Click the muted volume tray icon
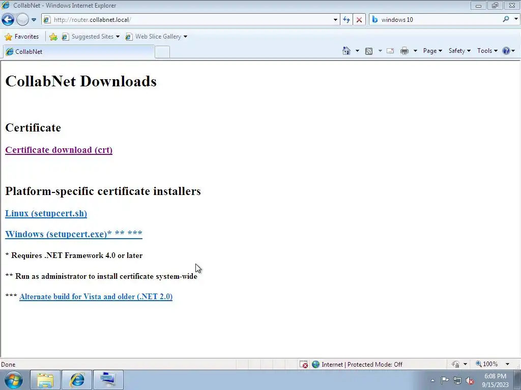The width and height of the screenshot is (521, 390). [x=470, y=380]
